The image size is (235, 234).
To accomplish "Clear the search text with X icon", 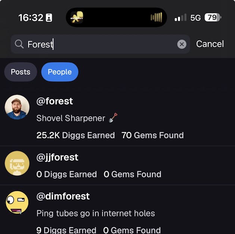I will click(182, 44).
